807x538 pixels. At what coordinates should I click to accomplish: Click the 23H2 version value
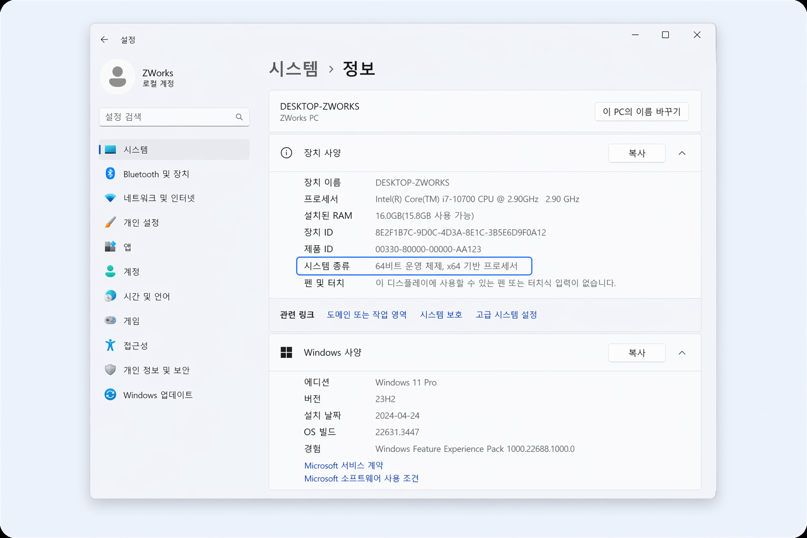click(385, 399)
